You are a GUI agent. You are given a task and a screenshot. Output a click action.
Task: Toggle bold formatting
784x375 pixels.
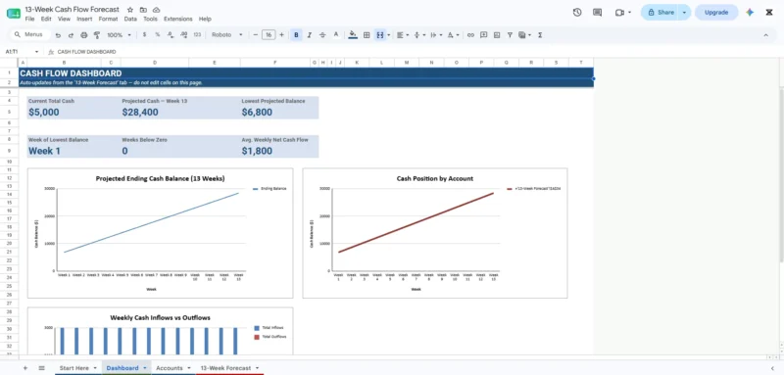(297, 35)
